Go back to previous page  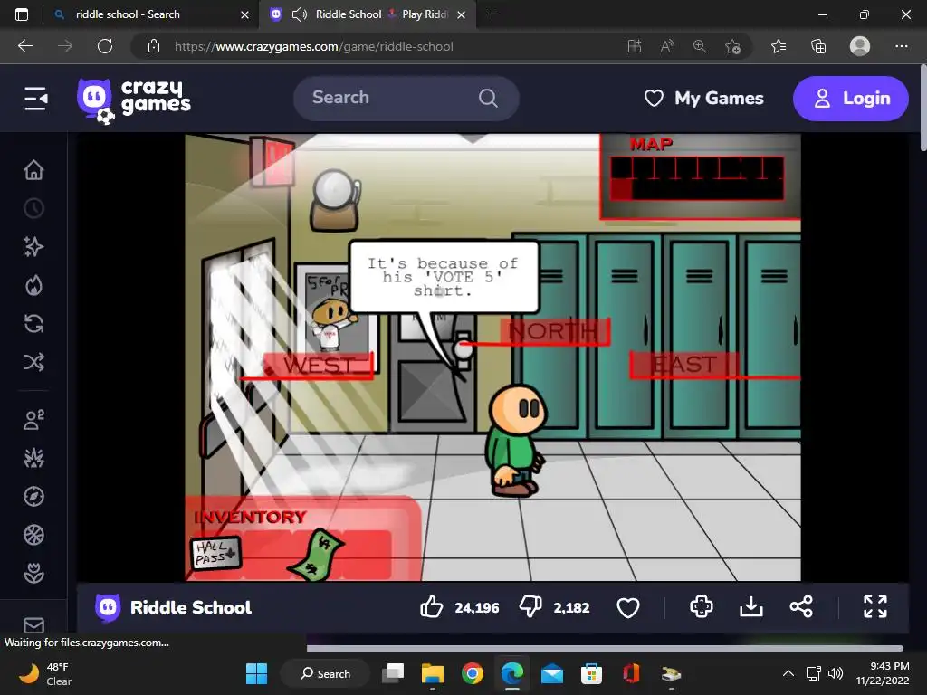25,46
